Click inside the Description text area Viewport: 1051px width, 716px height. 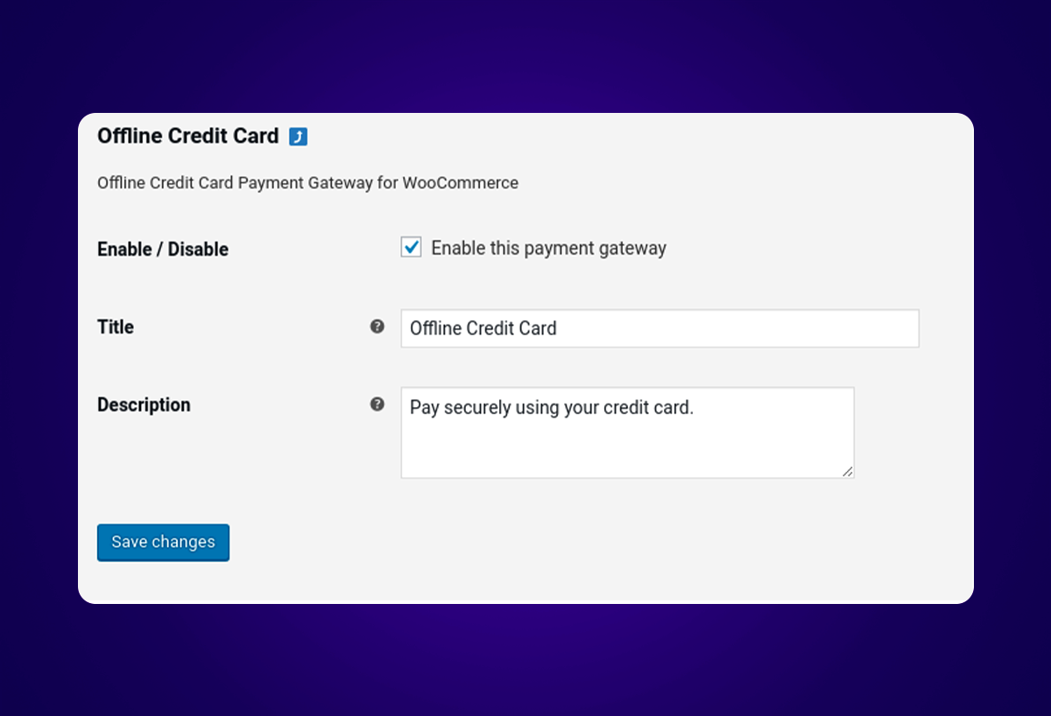pos(627,432)
